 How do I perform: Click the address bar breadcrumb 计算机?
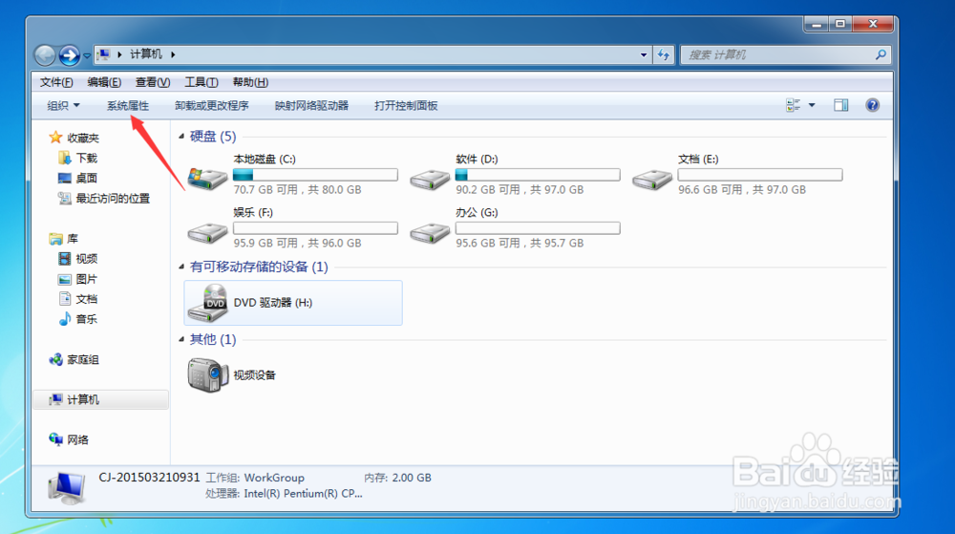pos(146,54)
